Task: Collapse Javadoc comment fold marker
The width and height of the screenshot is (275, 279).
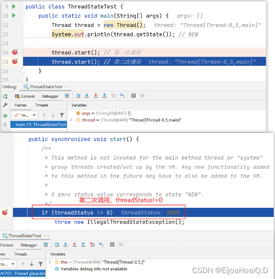Action: pos(13,149)
